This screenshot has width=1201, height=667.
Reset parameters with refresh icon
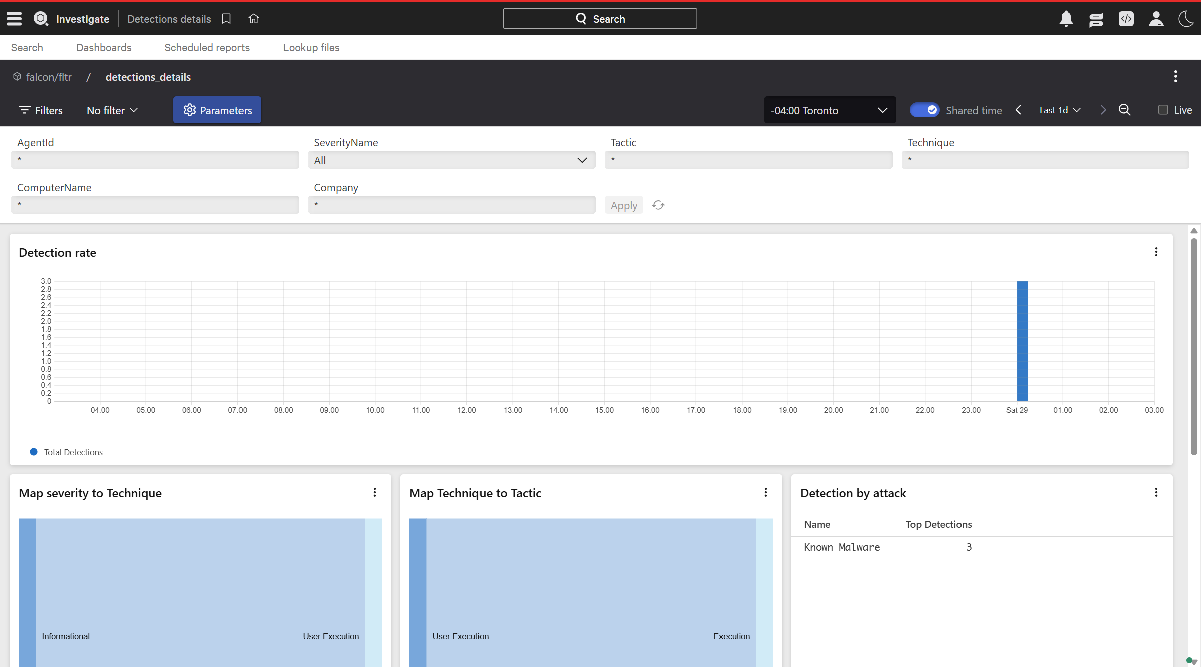coord(658,205)
